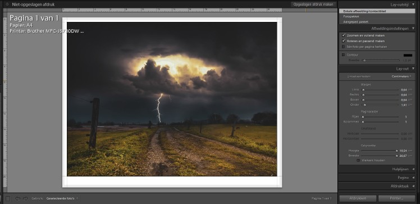The width and height of the screenshot is (420, 204).
Task: Click the Rijen value field
Action: [406, 117]
